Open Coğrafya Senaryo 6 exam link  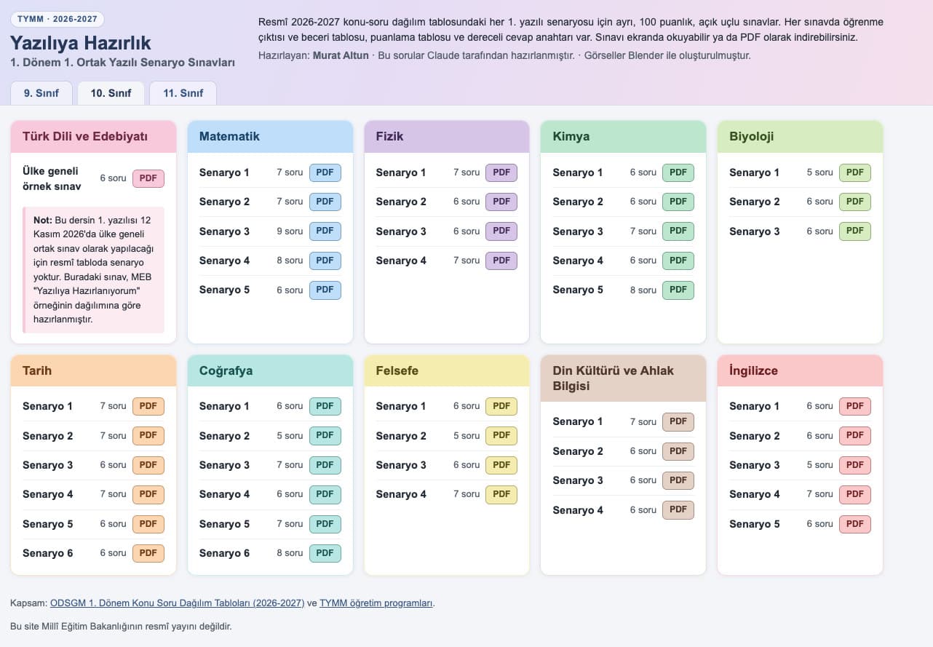point(224,553)
